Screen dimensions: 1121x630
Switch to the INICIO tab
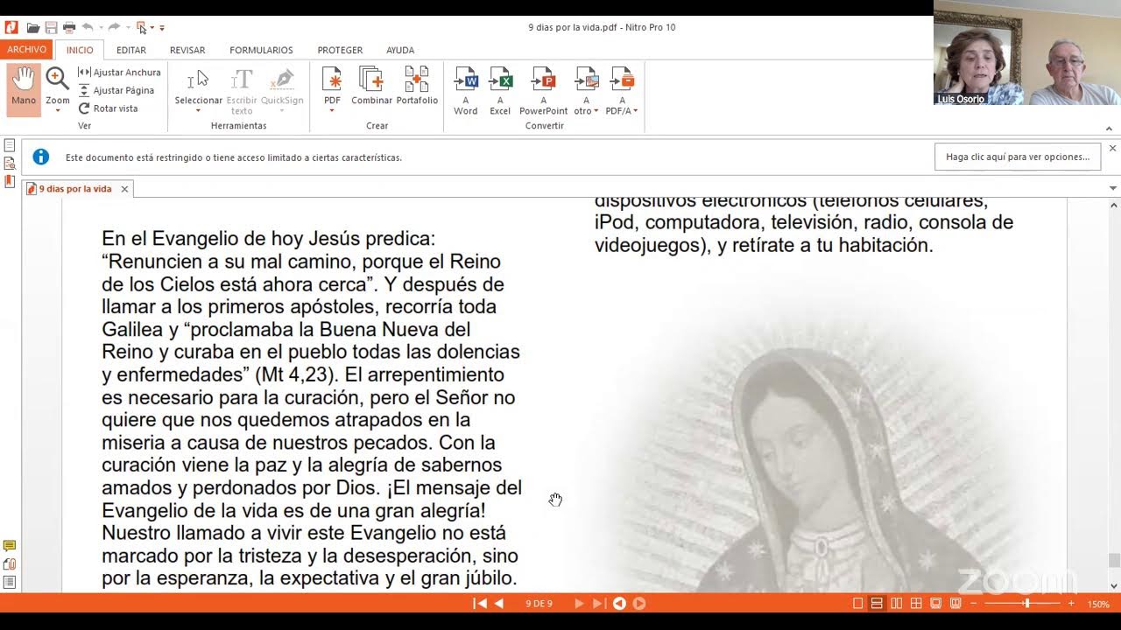pyautogui.click(x=80, y=50)
